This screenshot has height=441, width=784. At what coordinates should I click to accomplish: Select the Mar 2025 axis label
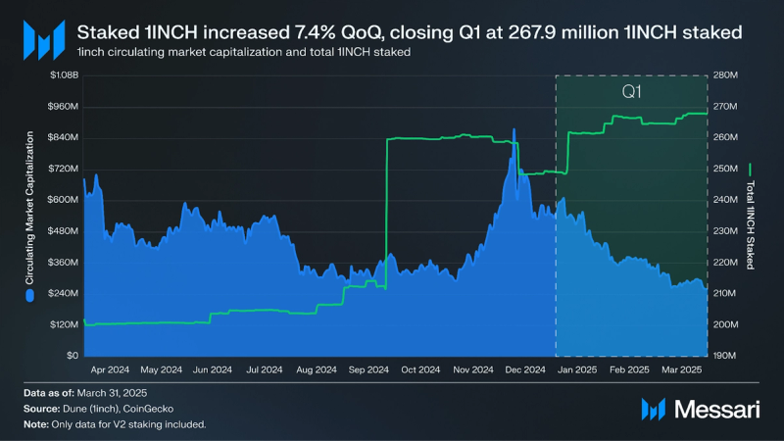click(681, 370)
